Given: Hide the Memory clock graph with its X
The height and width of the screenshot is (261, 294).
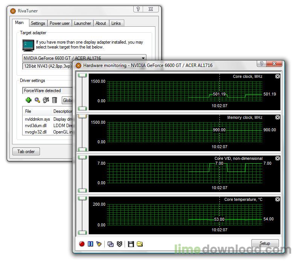Looking at the screenshot, I should point(277,117).
